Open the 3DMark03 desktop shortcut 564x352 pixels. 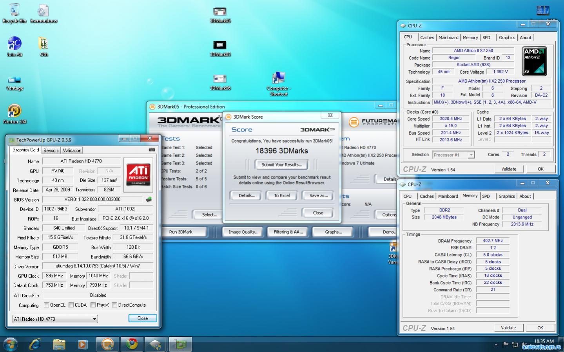(x=220, y=49)
